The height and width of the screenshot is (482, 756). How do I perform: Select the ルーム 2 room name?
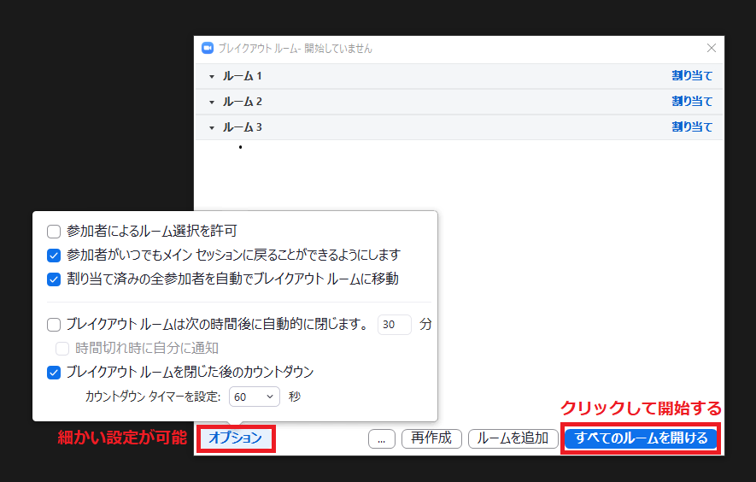pyautogui.click(x=242, y=102)
